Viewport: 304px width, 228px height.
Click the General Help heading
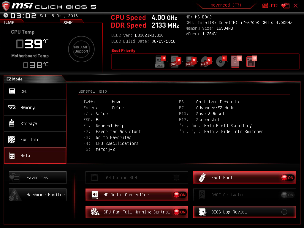tap(93, 91)
